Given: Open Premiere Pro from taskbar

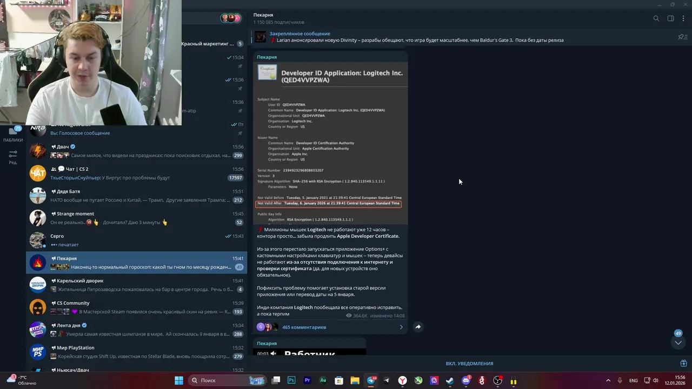Looking at the screenshot, I should tap(307, 380).
